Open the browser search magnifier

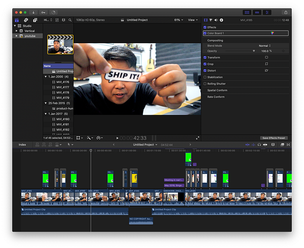70,20
